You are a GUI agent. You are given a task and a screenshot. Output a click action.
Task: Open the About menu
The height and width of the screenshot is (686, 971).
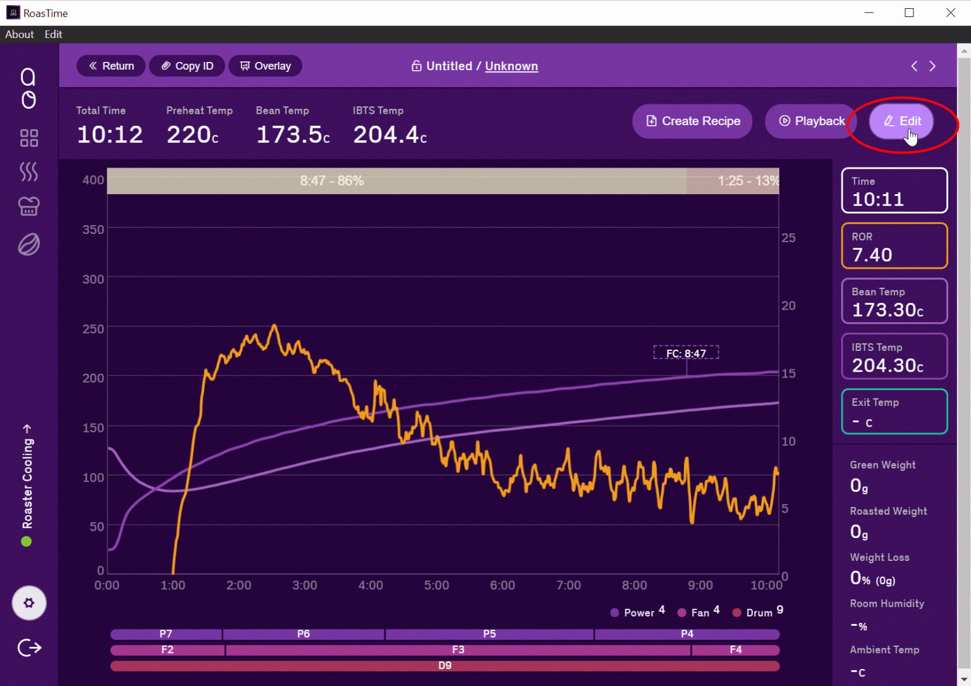pyautogui.click(x=20, y=34)
